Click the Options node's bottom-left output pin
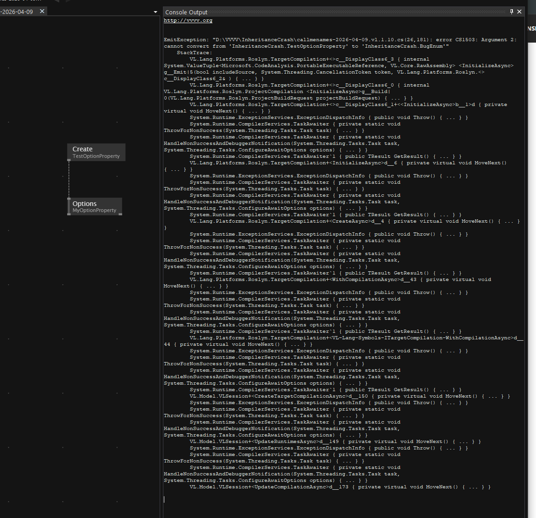This screenshot has height=518, width=536. point(69,214)
